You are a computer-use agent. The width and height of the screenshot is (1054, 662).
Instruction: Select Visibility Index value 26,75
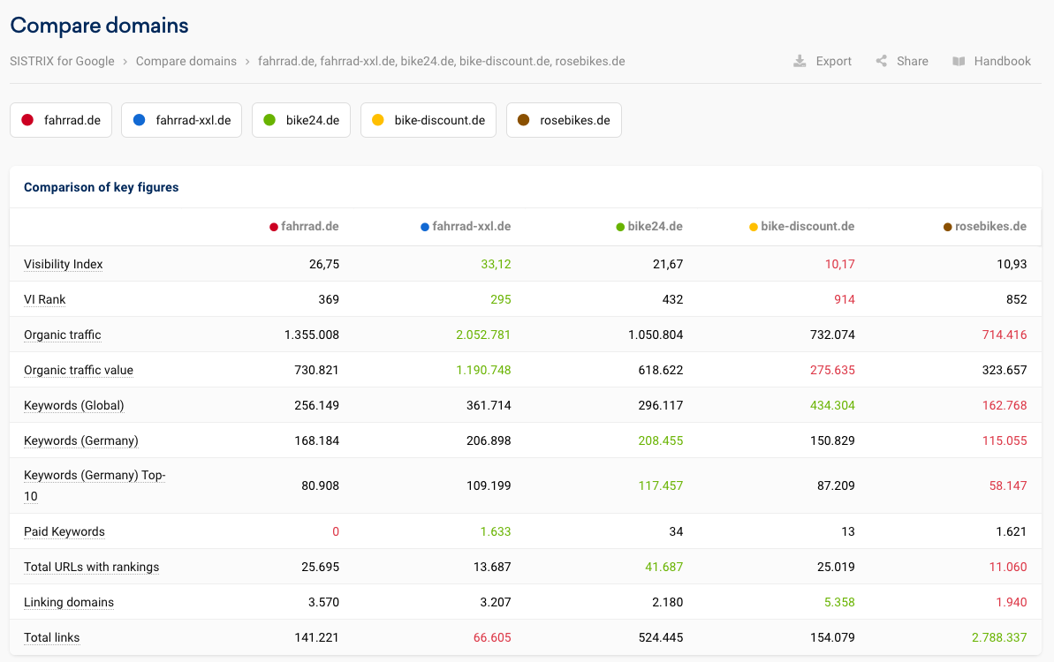tap(324, 264)
